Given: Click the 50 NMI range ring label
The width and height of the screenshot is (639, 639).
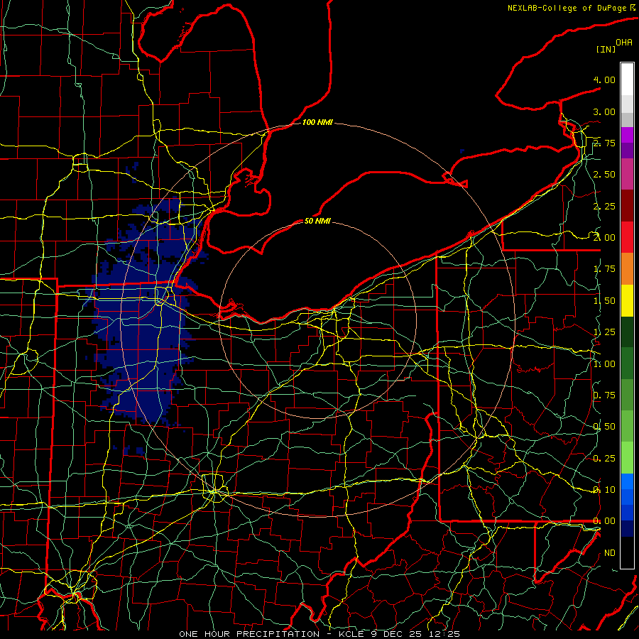Looking at the screenshot, I should (317, 221).
